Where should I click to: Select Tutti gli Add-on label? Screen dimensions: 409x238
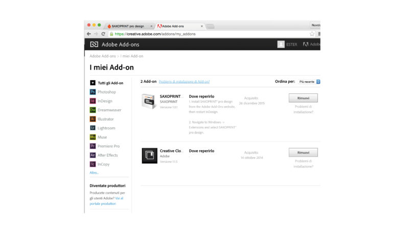(110, 83)
